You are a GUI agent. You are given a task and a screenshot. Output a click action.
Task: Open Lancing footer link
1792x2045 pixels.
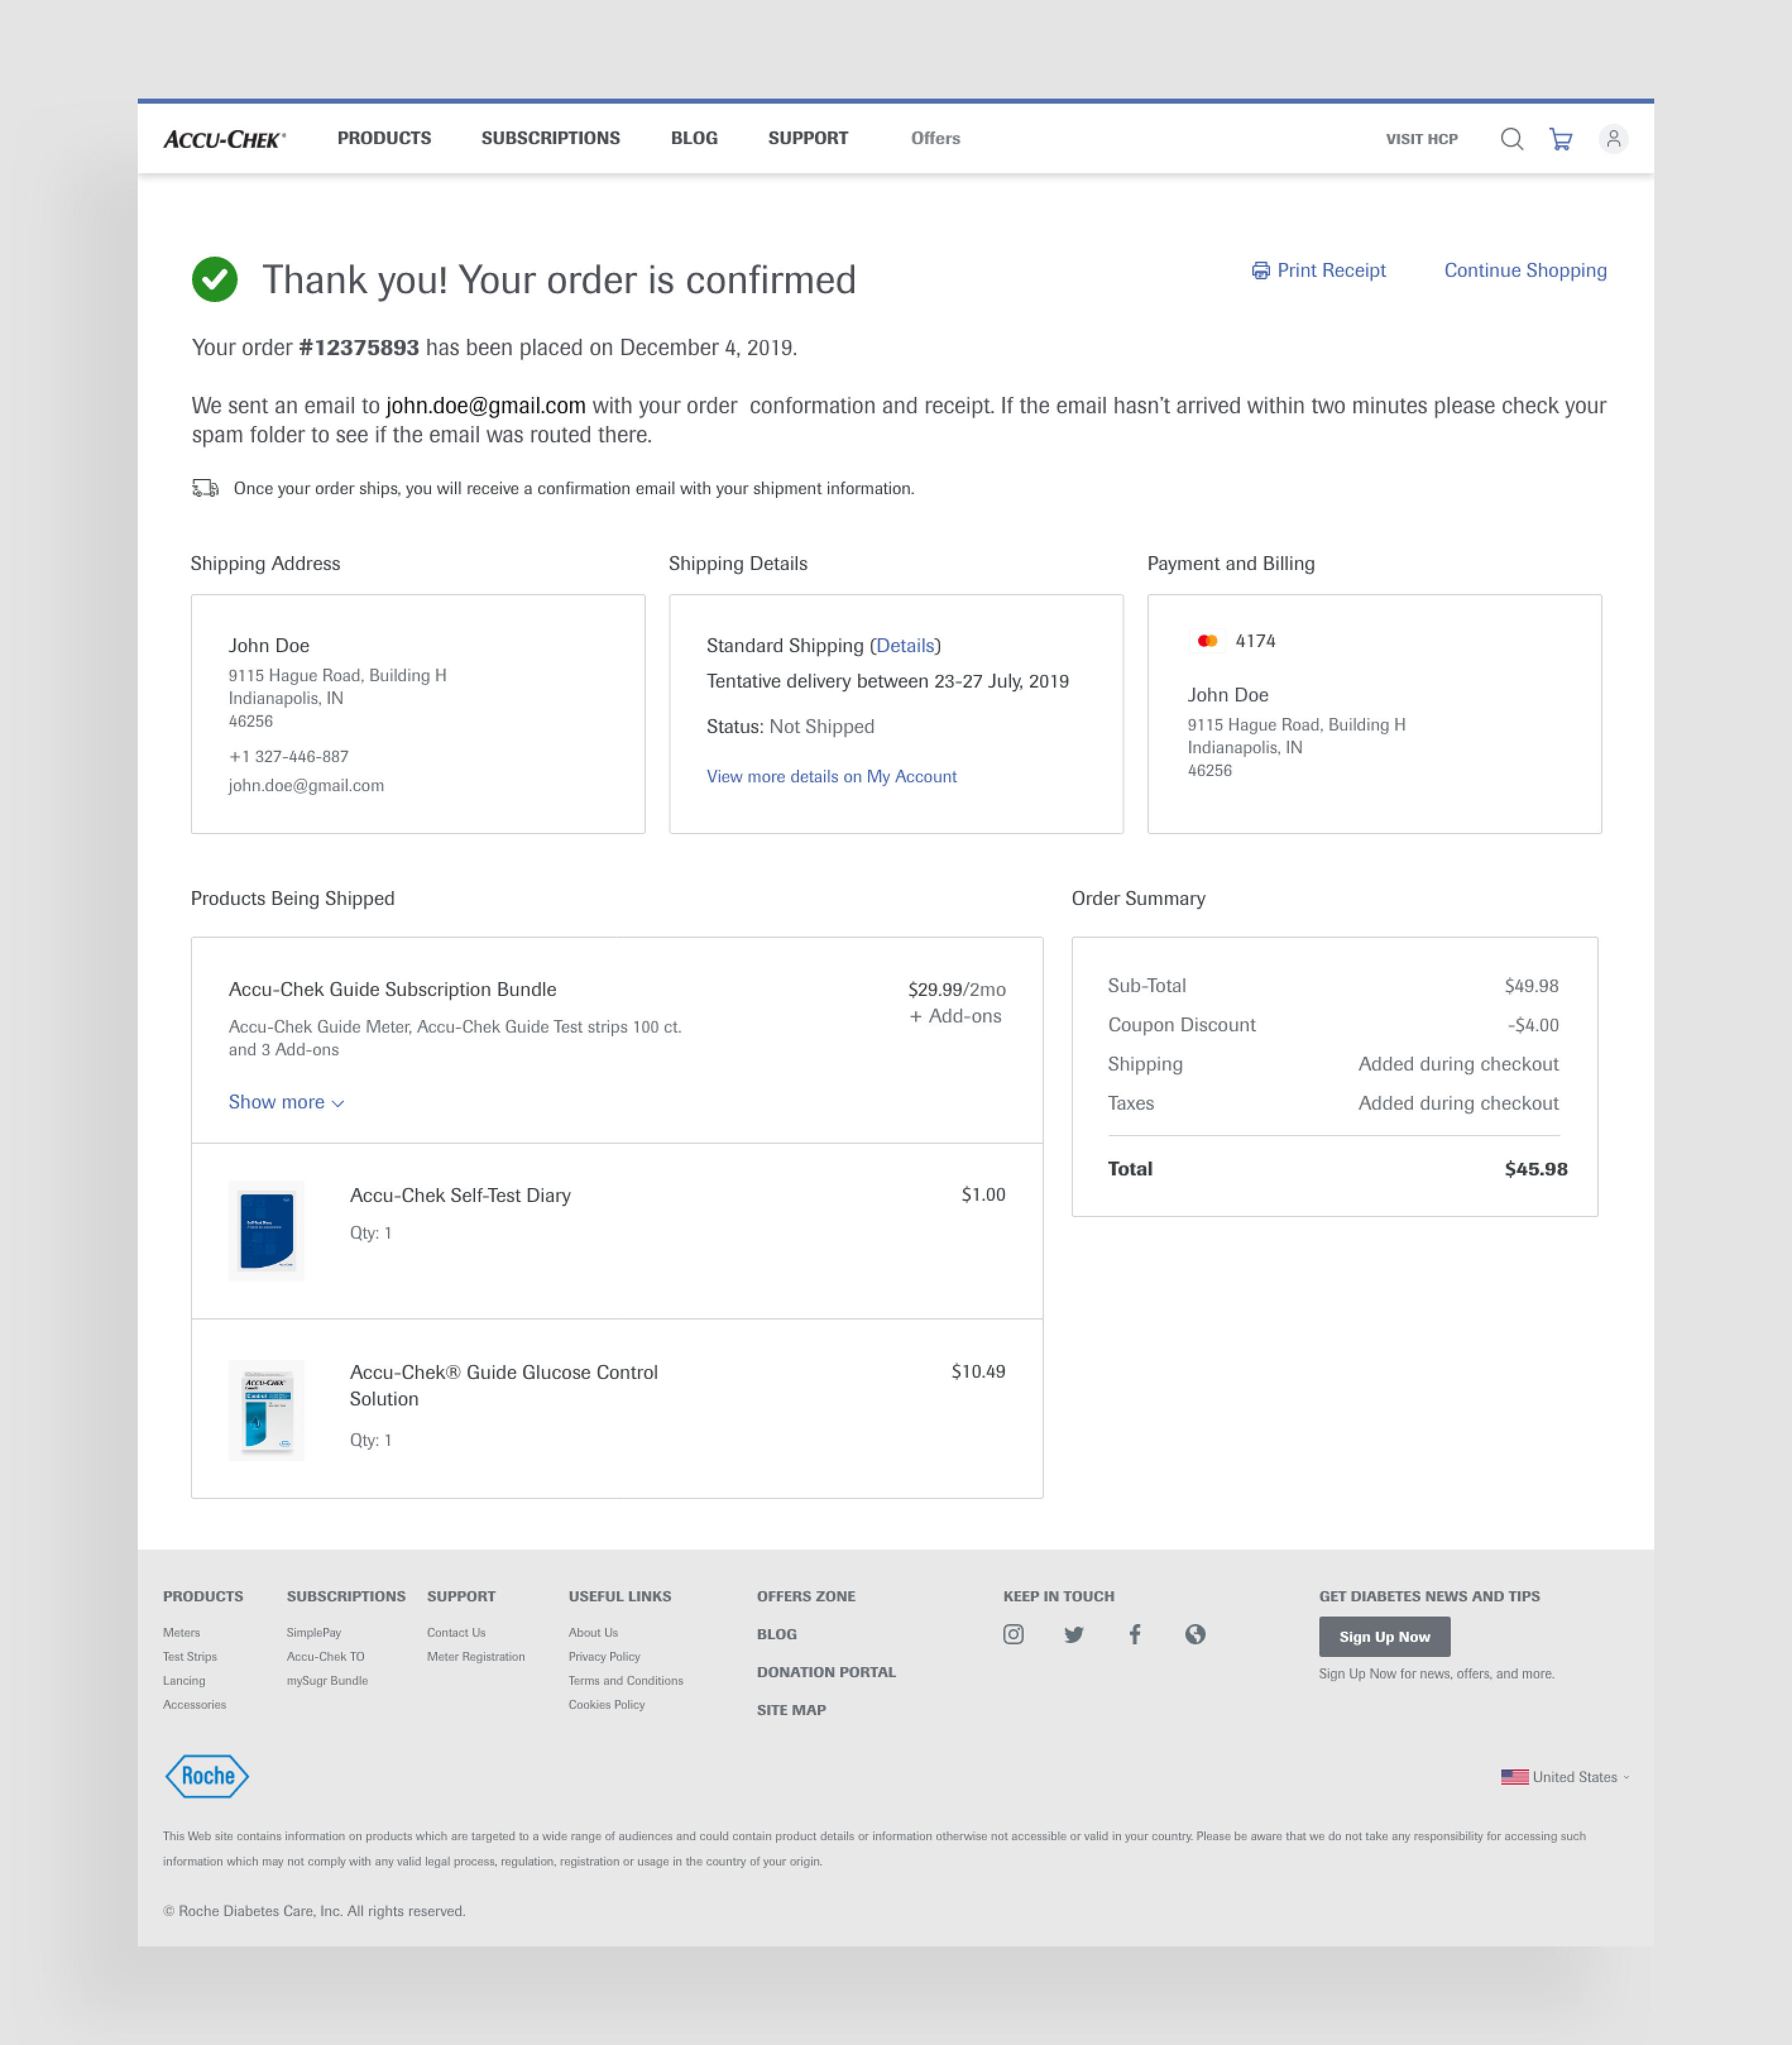[184, 1680]
